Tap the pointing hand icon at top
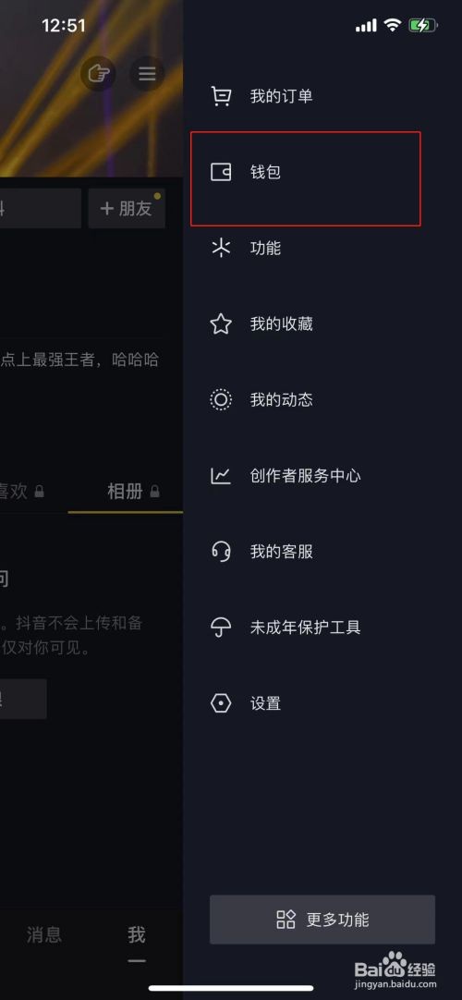Screen dimensions: 462x1000 (98, 74)
